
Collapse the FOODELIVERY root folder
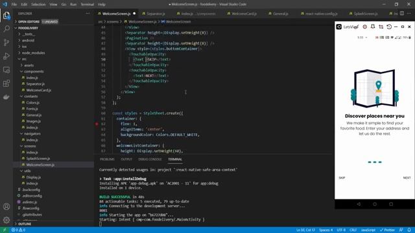28,28
